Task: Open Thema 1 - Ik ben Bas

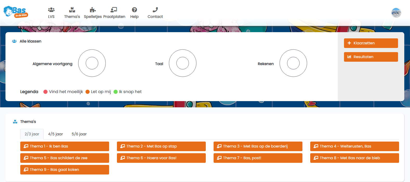Action: tap(65, 146)
